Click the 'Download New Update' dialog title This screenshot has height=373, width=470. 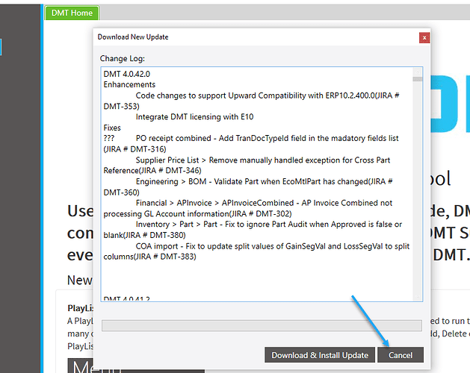(133, 37)
